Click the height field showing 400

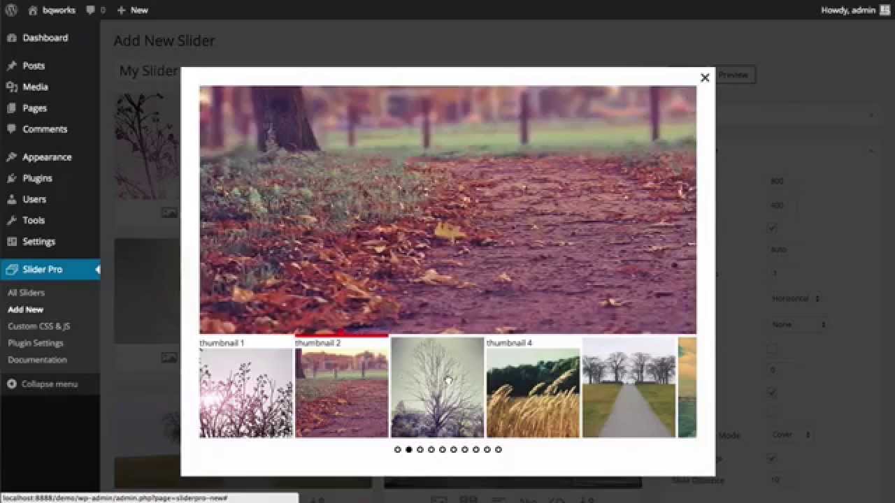pos(782,205)
